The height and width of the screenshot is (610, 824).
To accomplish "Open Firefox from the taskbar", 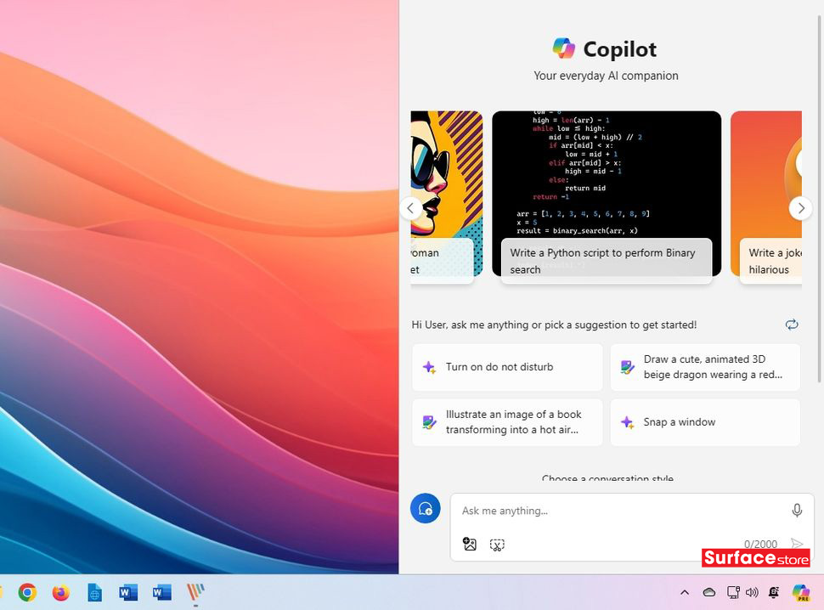I will pyautogui.click(x=59, y=592).
